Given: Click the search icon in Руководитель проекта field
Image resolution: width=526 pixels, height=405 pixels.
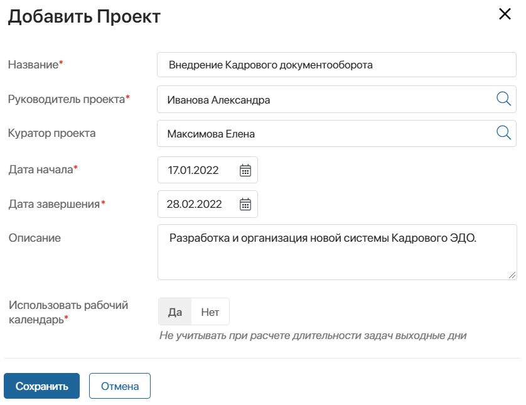Looking at the screenshot, I should click(x=503, y=99).
